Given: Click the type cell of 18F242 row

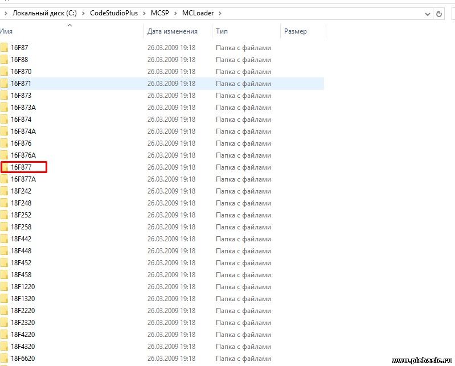Looking at the screenshot, I should click(x=244, y=191).
